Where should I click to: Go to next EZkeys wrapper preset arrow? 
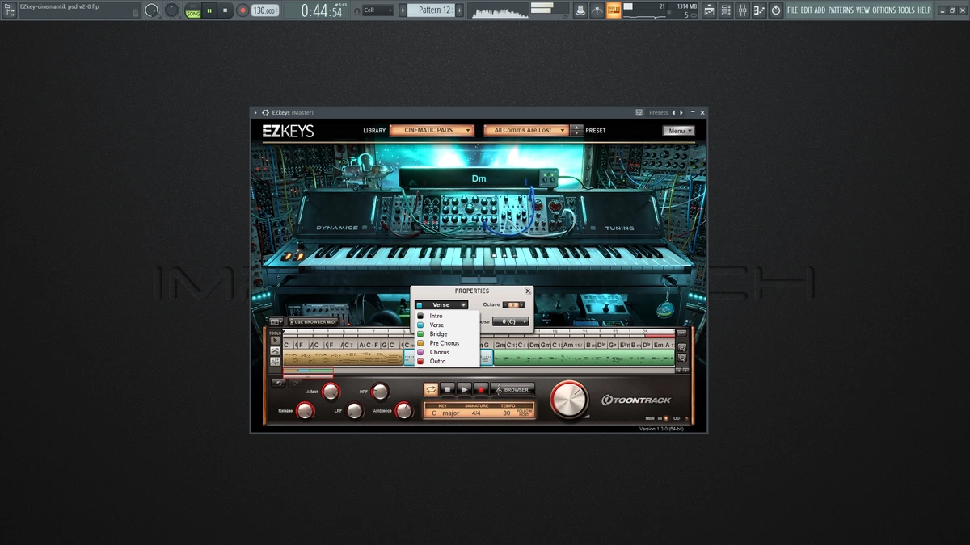[681, 113]
